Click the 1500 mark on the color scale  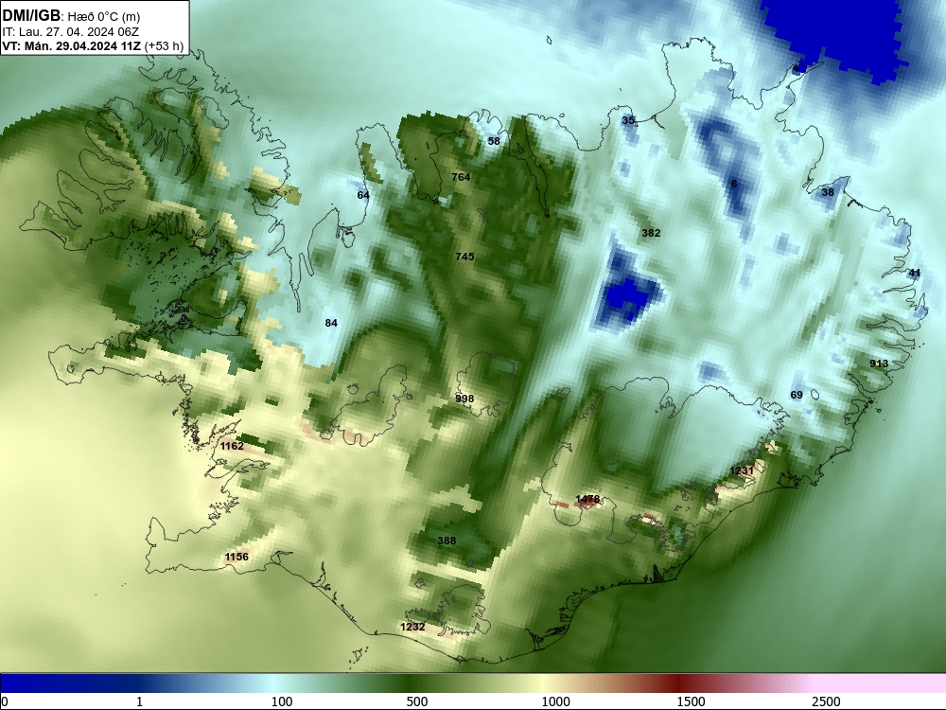point(691,701)
